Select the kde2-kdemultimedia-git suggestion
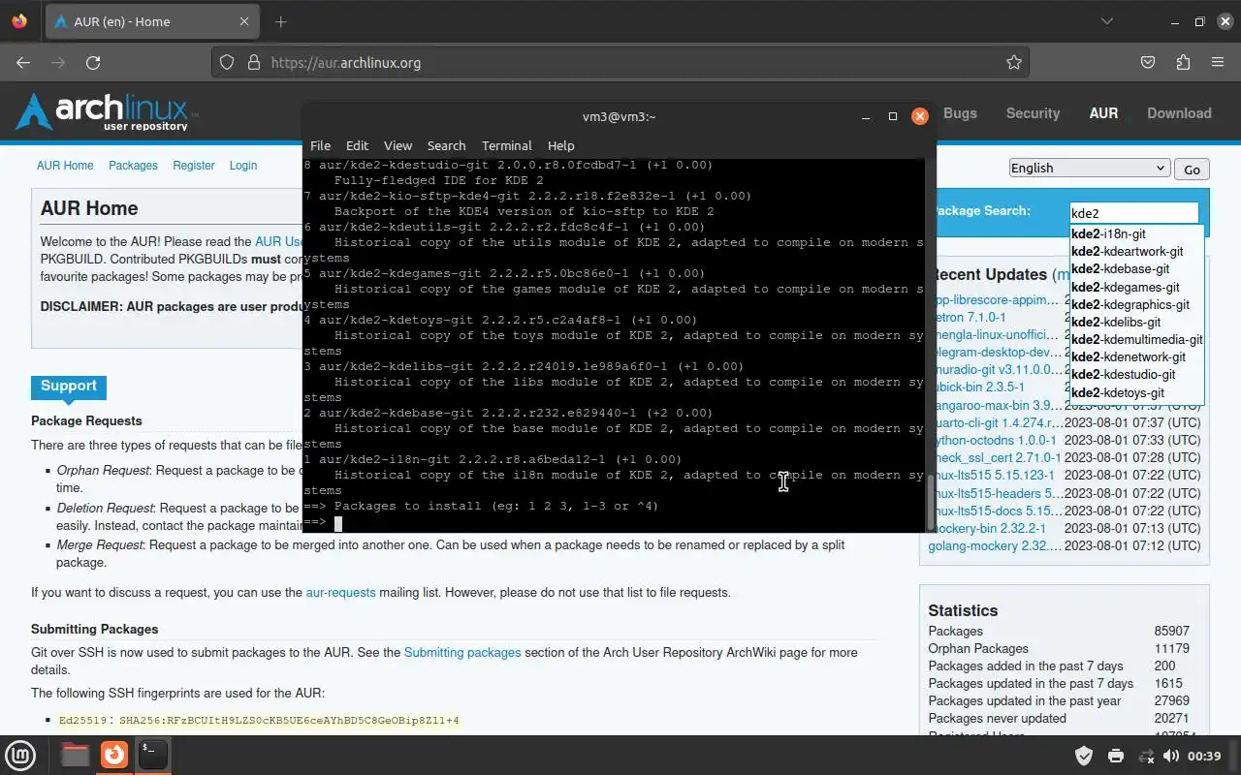Screen dimensions: 1241x775 1136,339
